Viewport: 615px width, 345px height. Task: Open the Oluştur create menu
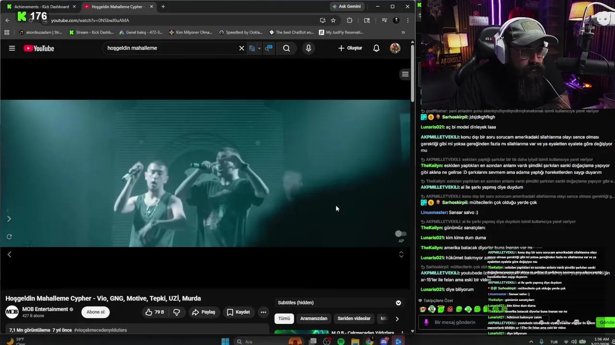tap(350, 48)
